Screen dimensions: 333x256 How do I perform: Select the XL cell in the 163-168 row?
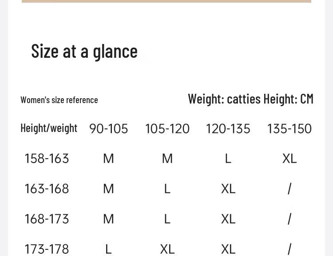pyautogui.click(x=228, y=189)
